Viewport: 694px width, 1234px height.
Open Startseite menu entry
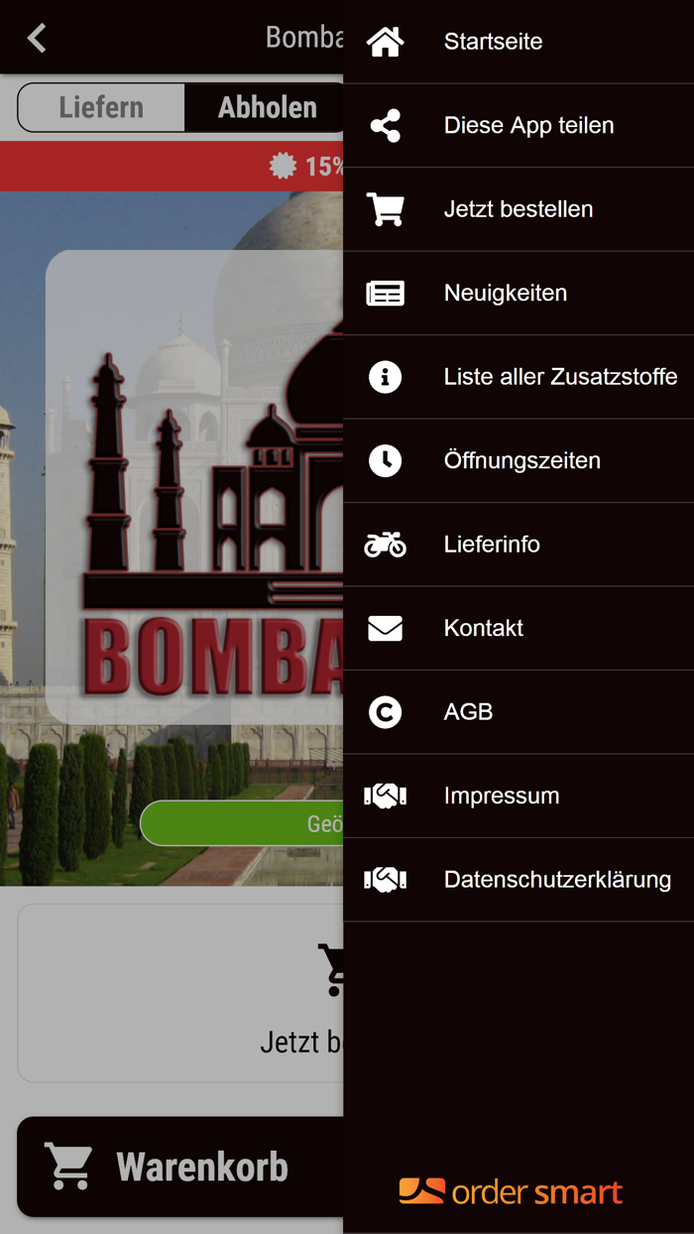tap(519, 42)
